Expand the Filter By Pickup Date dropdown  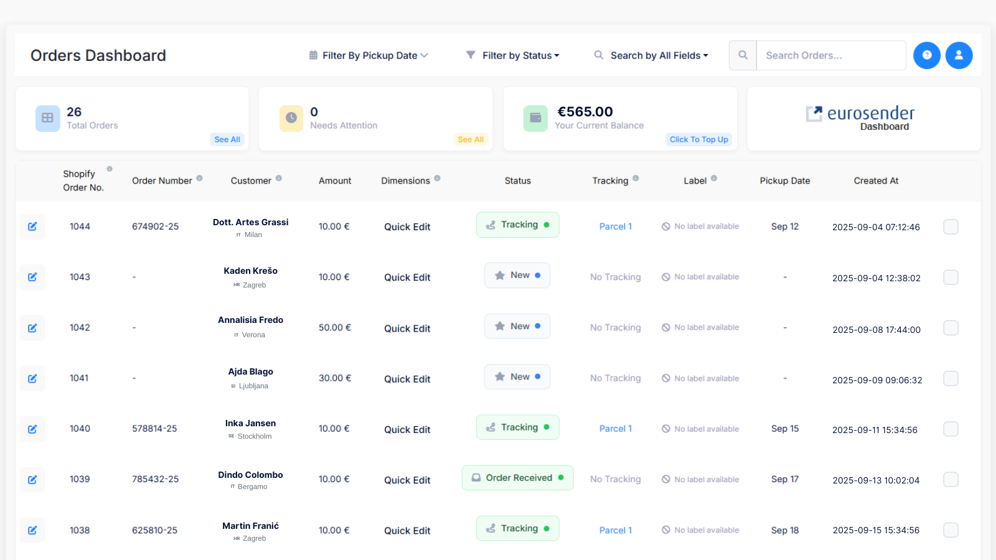pos(369,55)
